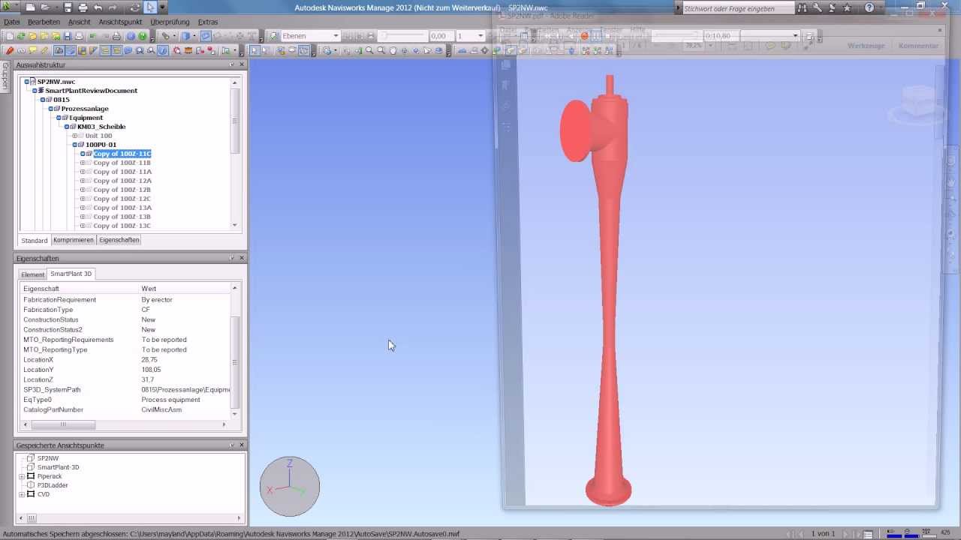961x540 pixels.
Task: Click the section plane slider in the toolbar
Action: point(404,36)
